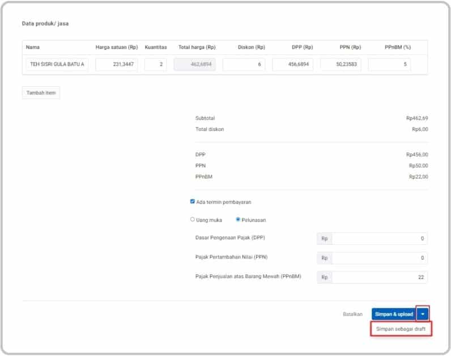Click the PPN (Rp) column header

click(x=350, y=47)
